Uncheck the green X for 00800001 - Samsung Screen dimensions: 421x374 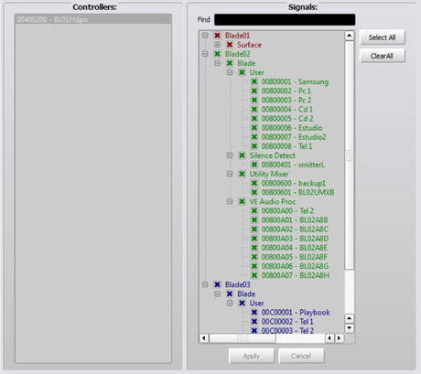(254, 81)
